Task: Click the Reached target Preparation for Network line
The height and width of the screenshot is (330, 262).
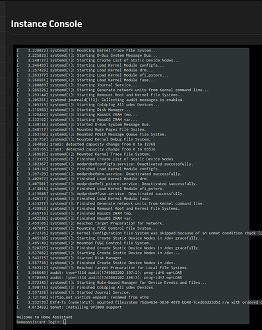Action: 90,223
